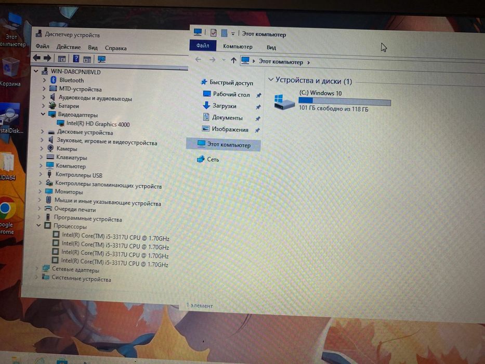Click the Up one level arrow in Explorer
Image resolution: width=485 pixels, height=364 pixels.
click(x=233, y=60)
